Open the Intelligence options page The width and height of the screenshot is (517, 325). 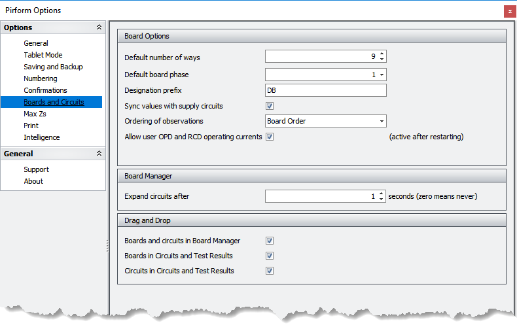point(42,137)
